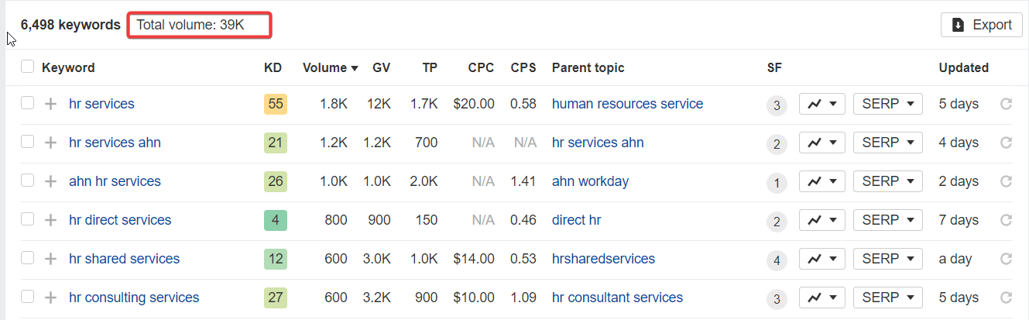Refresh the hr services ahn row

tap(1006, 143)
